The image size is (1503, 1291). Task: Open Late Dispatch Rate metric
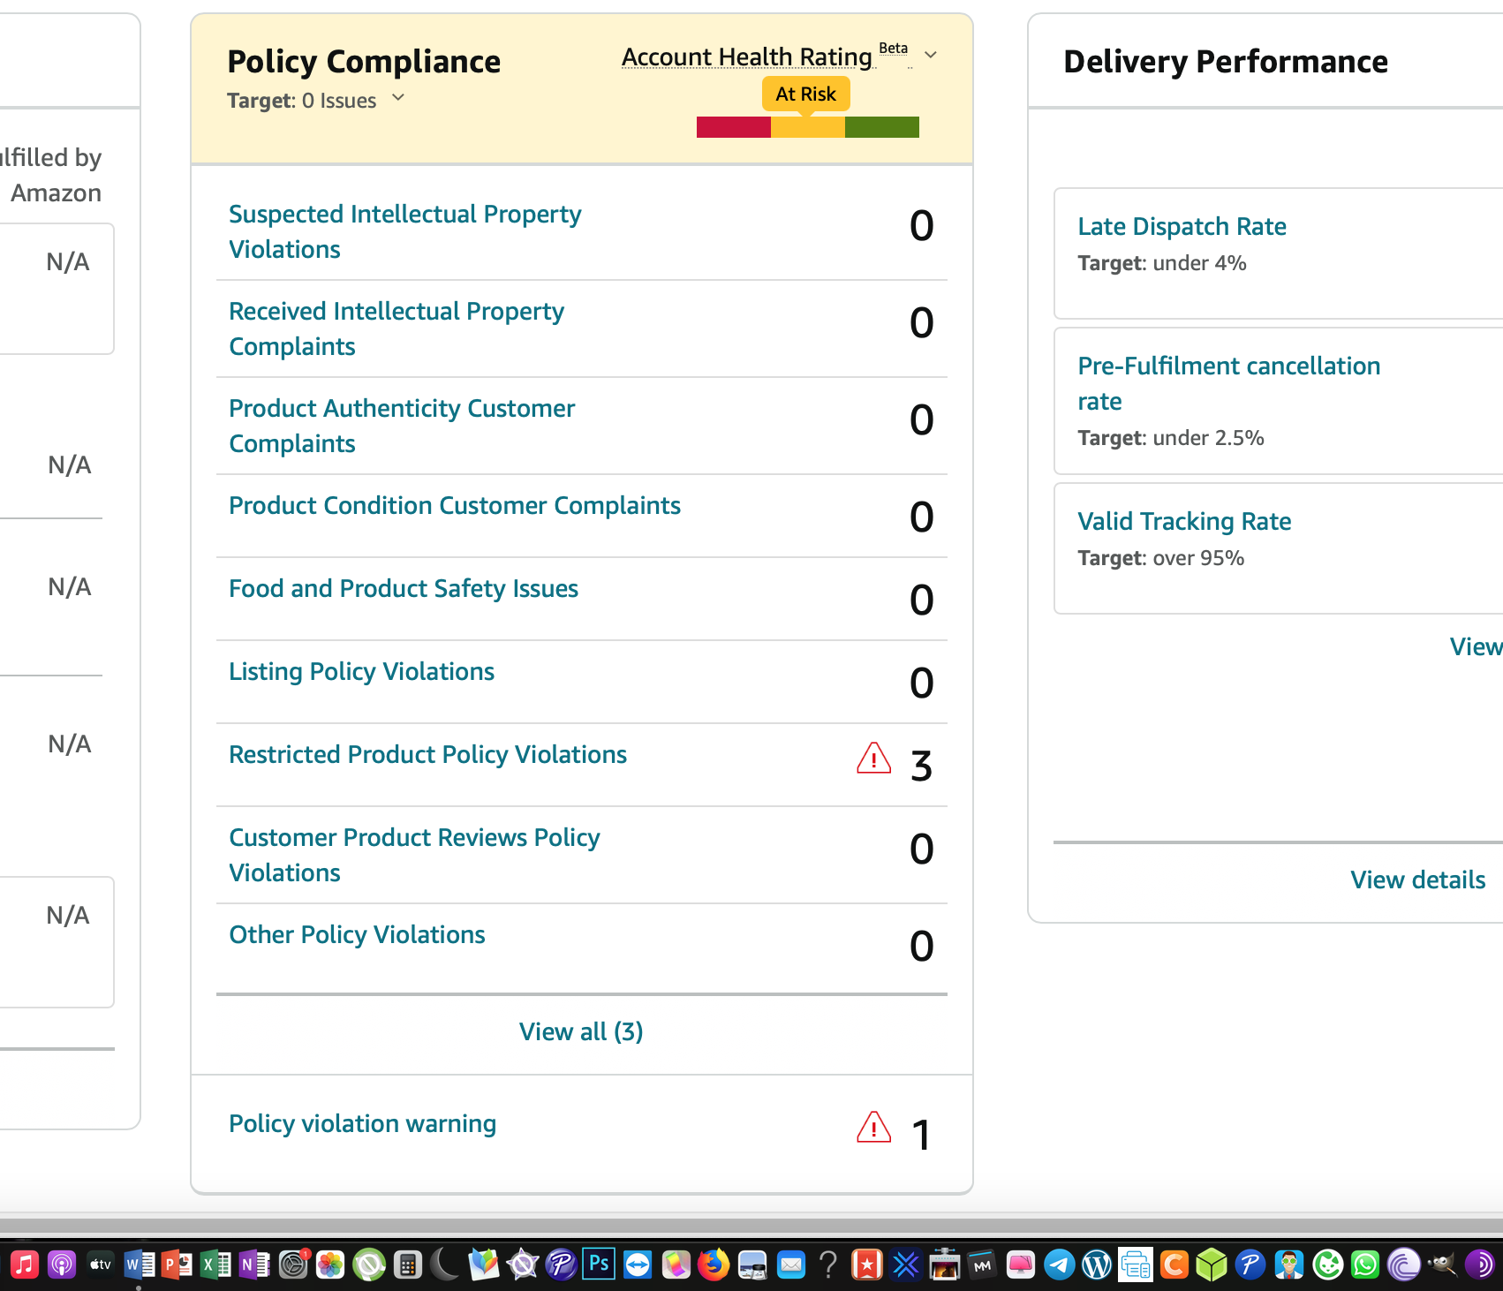1182,226
